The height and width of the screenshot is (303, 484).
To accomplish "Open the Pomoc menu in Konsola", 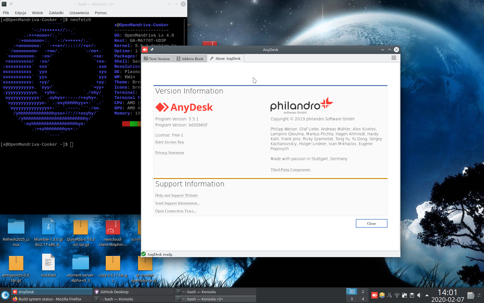I will pyautogui.click(x=101, y=13).
